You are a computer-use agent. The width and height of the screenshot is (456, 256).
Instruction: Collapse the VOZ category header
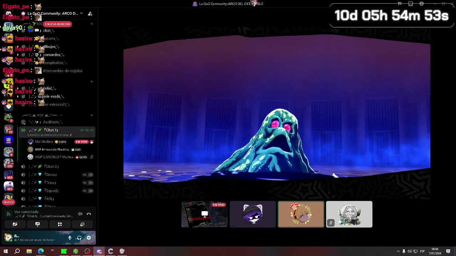point(42,116)
